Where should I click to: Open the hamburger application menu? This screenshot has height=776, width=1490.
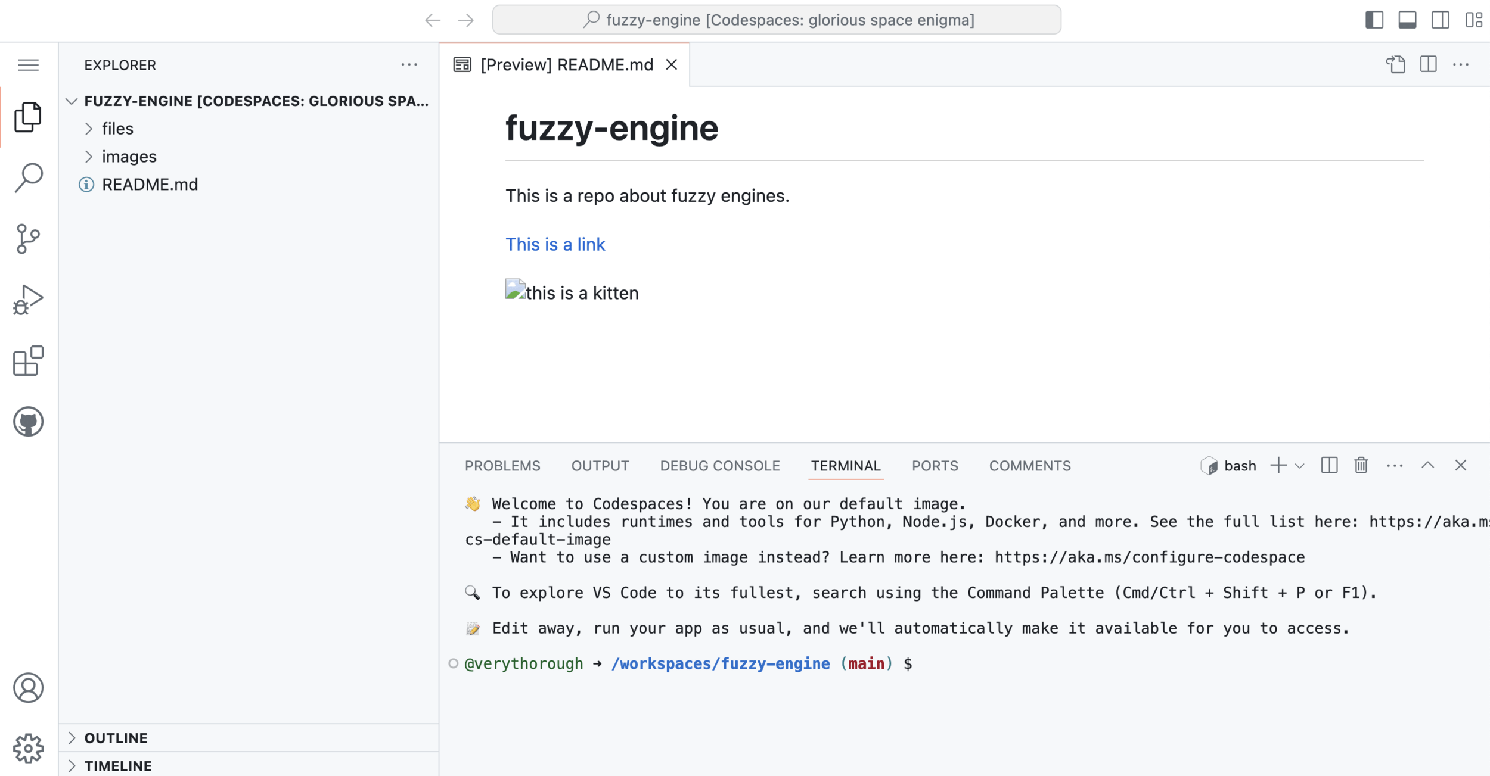tap(28, 65)
